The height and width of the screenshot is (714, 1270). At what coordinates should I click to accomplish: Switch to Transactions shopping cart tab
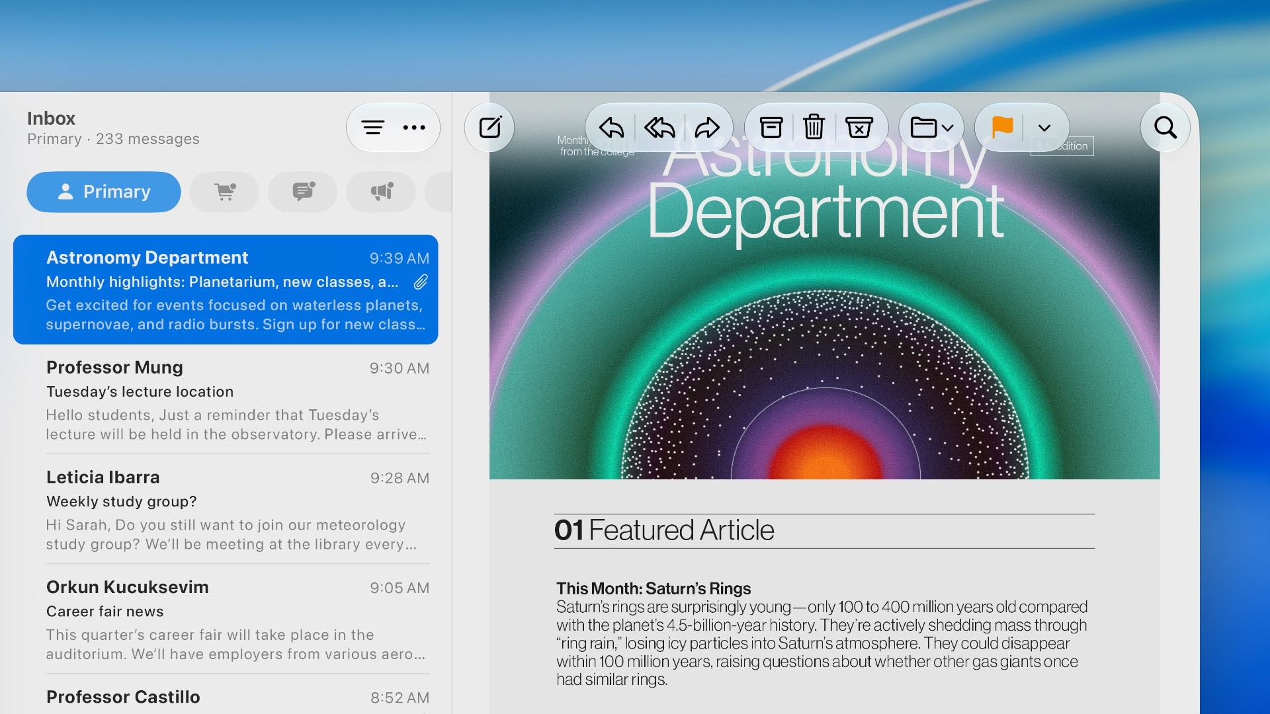pyautogui.click(x=224, y=192)
